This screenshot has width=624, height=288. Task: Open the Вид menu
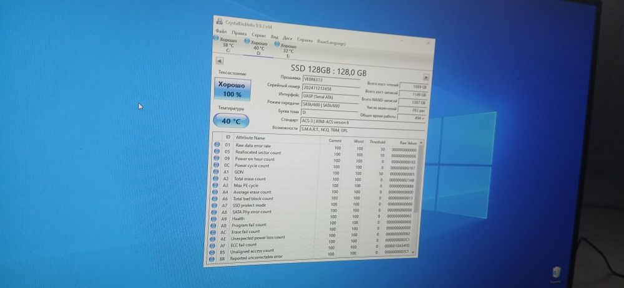(x=275, y=37)
